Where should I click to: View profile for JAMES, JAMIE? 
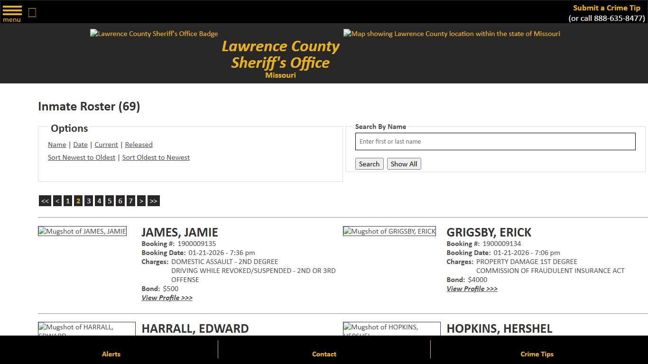[167, 298]
